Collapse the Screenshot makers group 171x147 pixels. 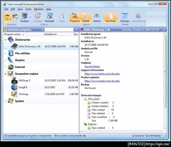pyautogui.click(x=5, y=74)
